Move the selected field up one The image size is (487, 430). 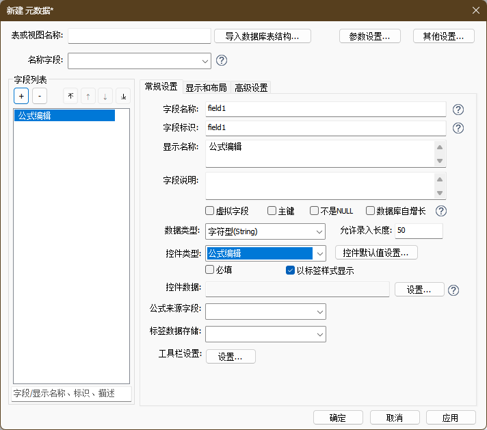tap(88, 97)
